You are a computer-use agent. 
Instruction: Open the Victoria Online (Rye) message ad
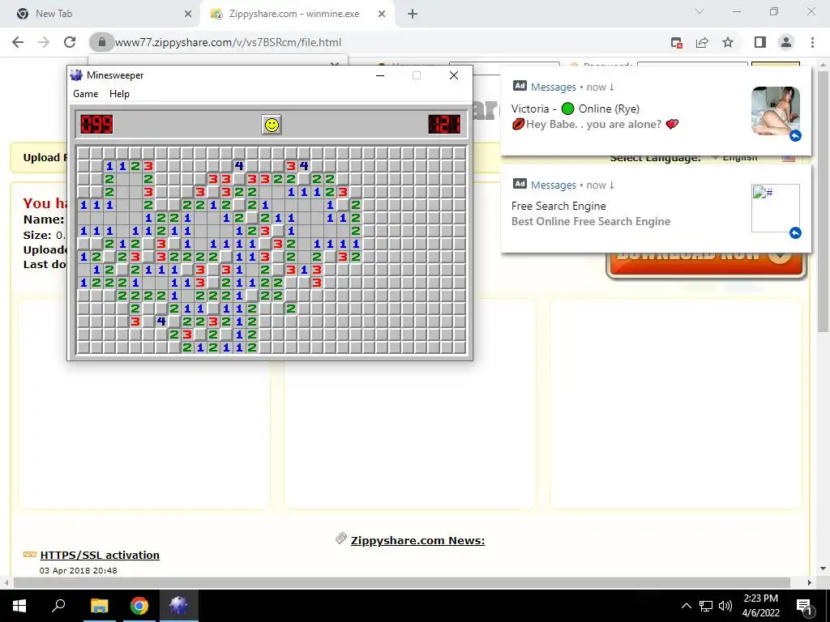click(656, 110)
